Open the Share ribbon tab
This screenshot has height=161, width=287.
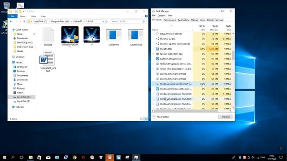click(33, 16)
